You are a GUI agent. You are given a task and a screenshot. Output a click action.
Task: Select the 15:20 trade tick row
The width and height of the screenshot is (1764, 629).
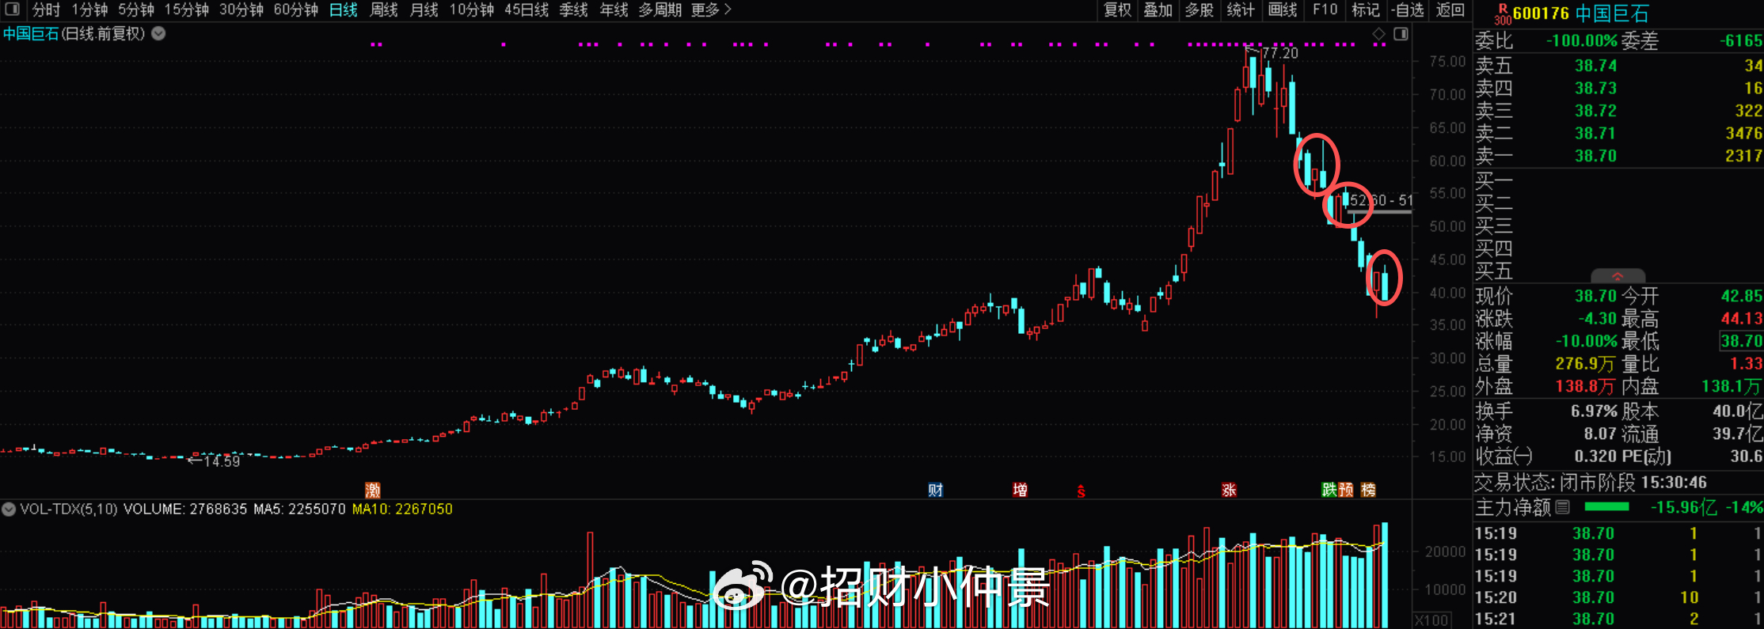pos(1618,597)
